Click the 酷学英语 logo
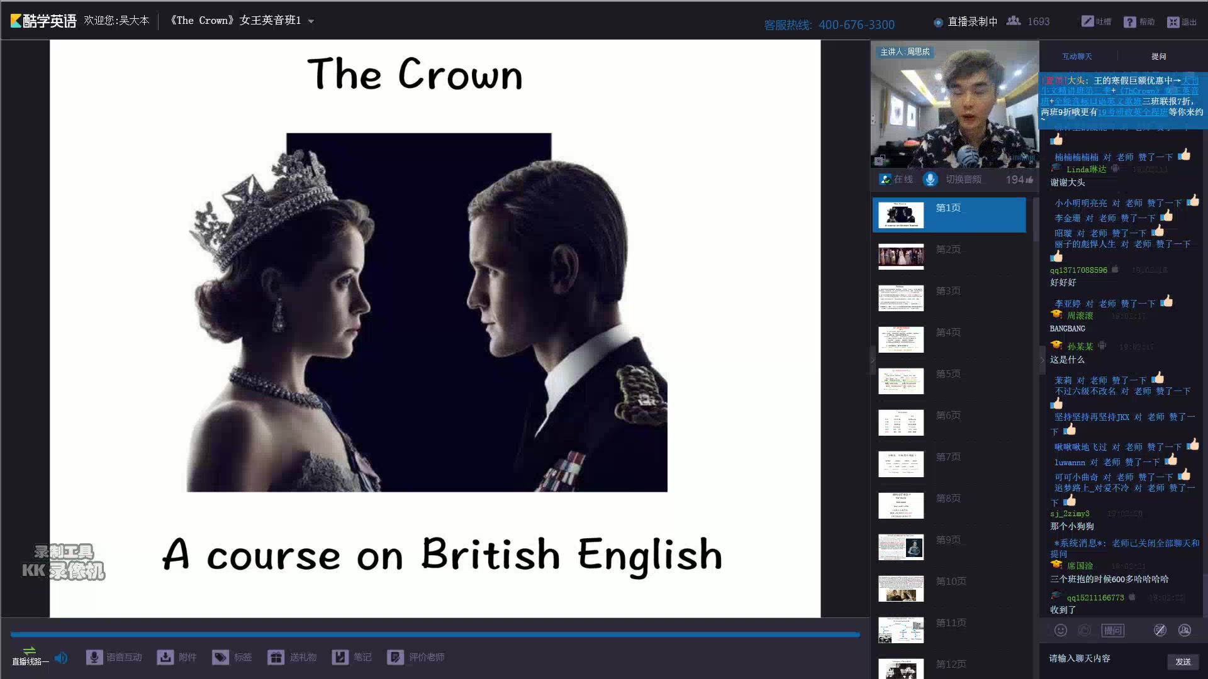Screen dimensions: 1208x679 43,21
